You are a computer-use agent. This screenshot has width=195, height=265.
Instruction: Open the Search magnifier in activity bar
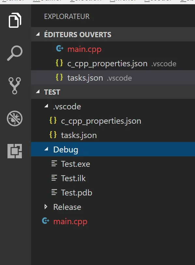coord(15,53)
